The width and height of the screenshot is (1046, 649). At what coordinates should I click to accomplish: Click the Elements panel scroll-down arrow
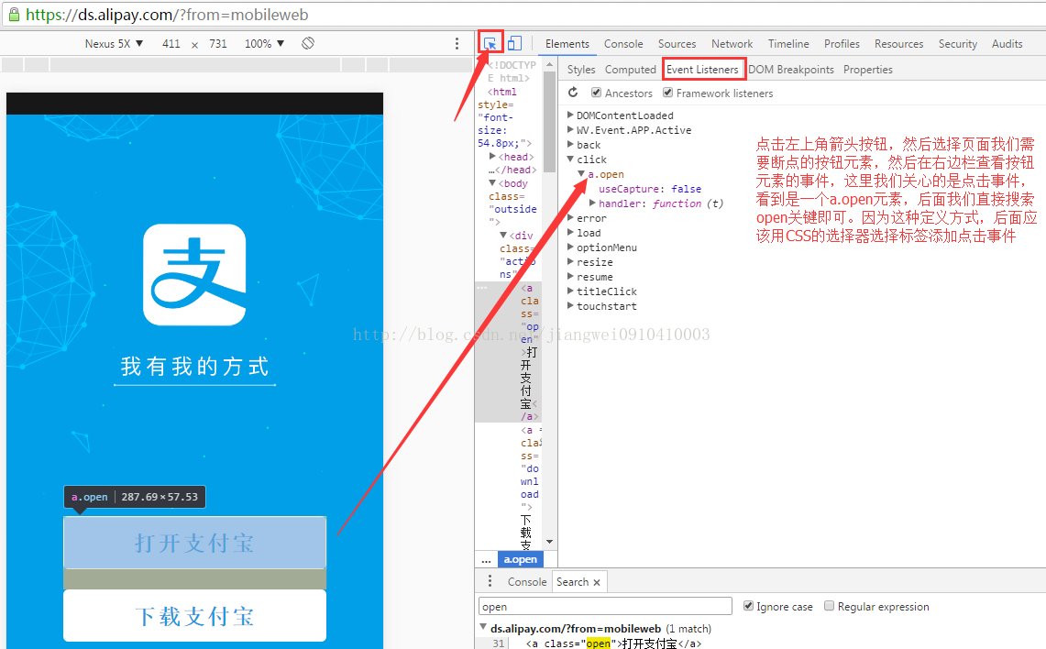pyautogui.click(x=550, y=542)
